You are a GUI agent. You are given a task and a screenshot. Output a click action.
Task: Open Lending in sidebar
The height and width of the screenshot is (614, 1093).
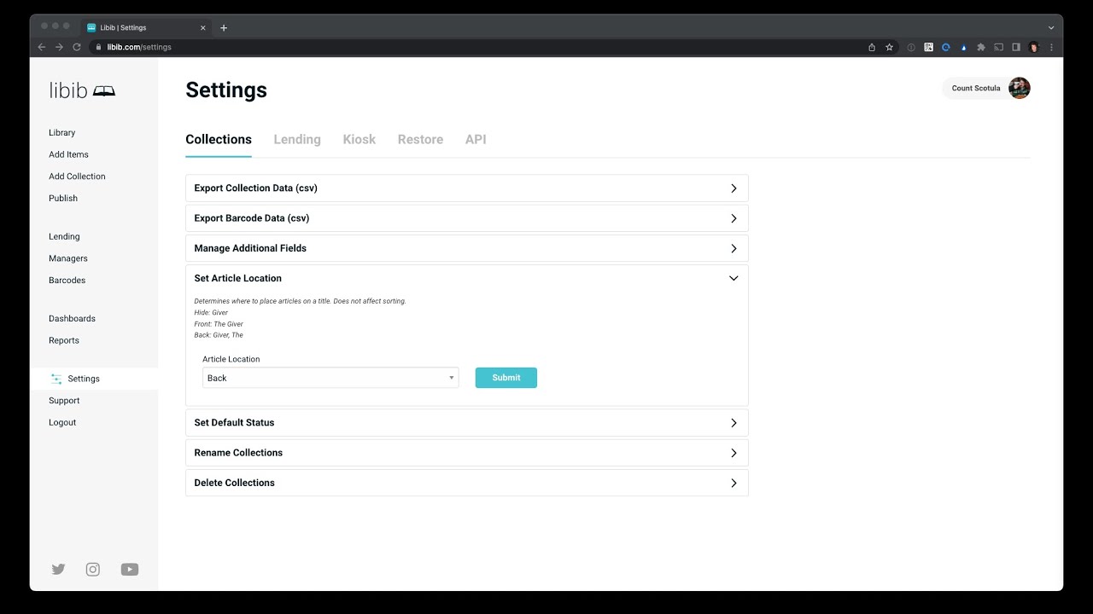pyautogui.click(x=64, y=236)
